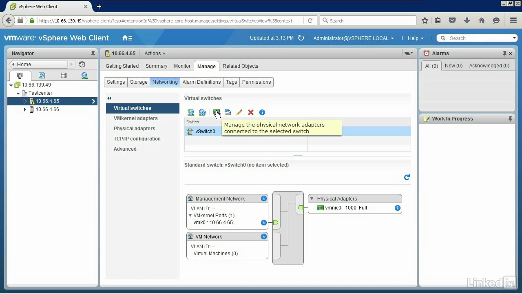Open the Help dropdown
Viewport: 522px width, 294px height.
tap(415, 38)
